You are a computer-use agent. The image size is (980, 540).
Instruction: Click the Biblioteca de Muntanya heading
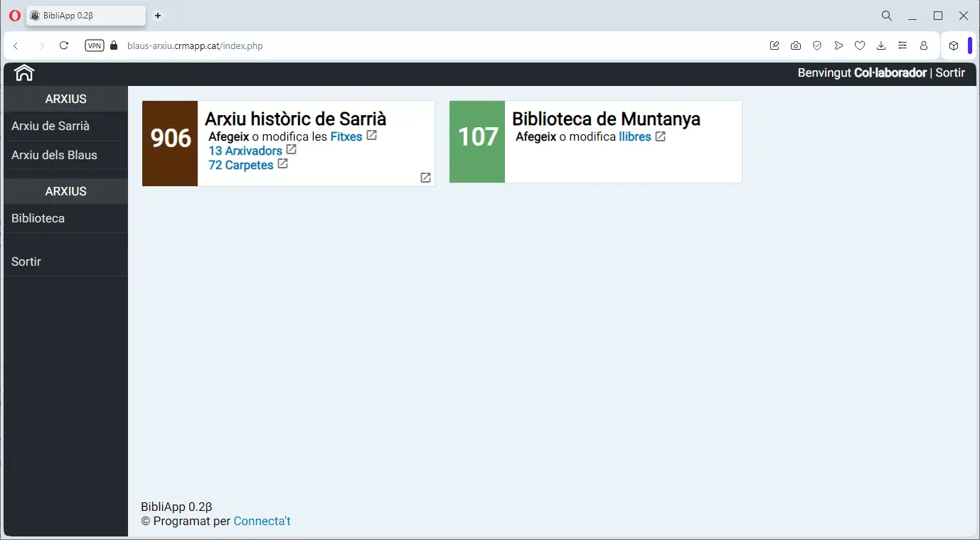[606, 118]
